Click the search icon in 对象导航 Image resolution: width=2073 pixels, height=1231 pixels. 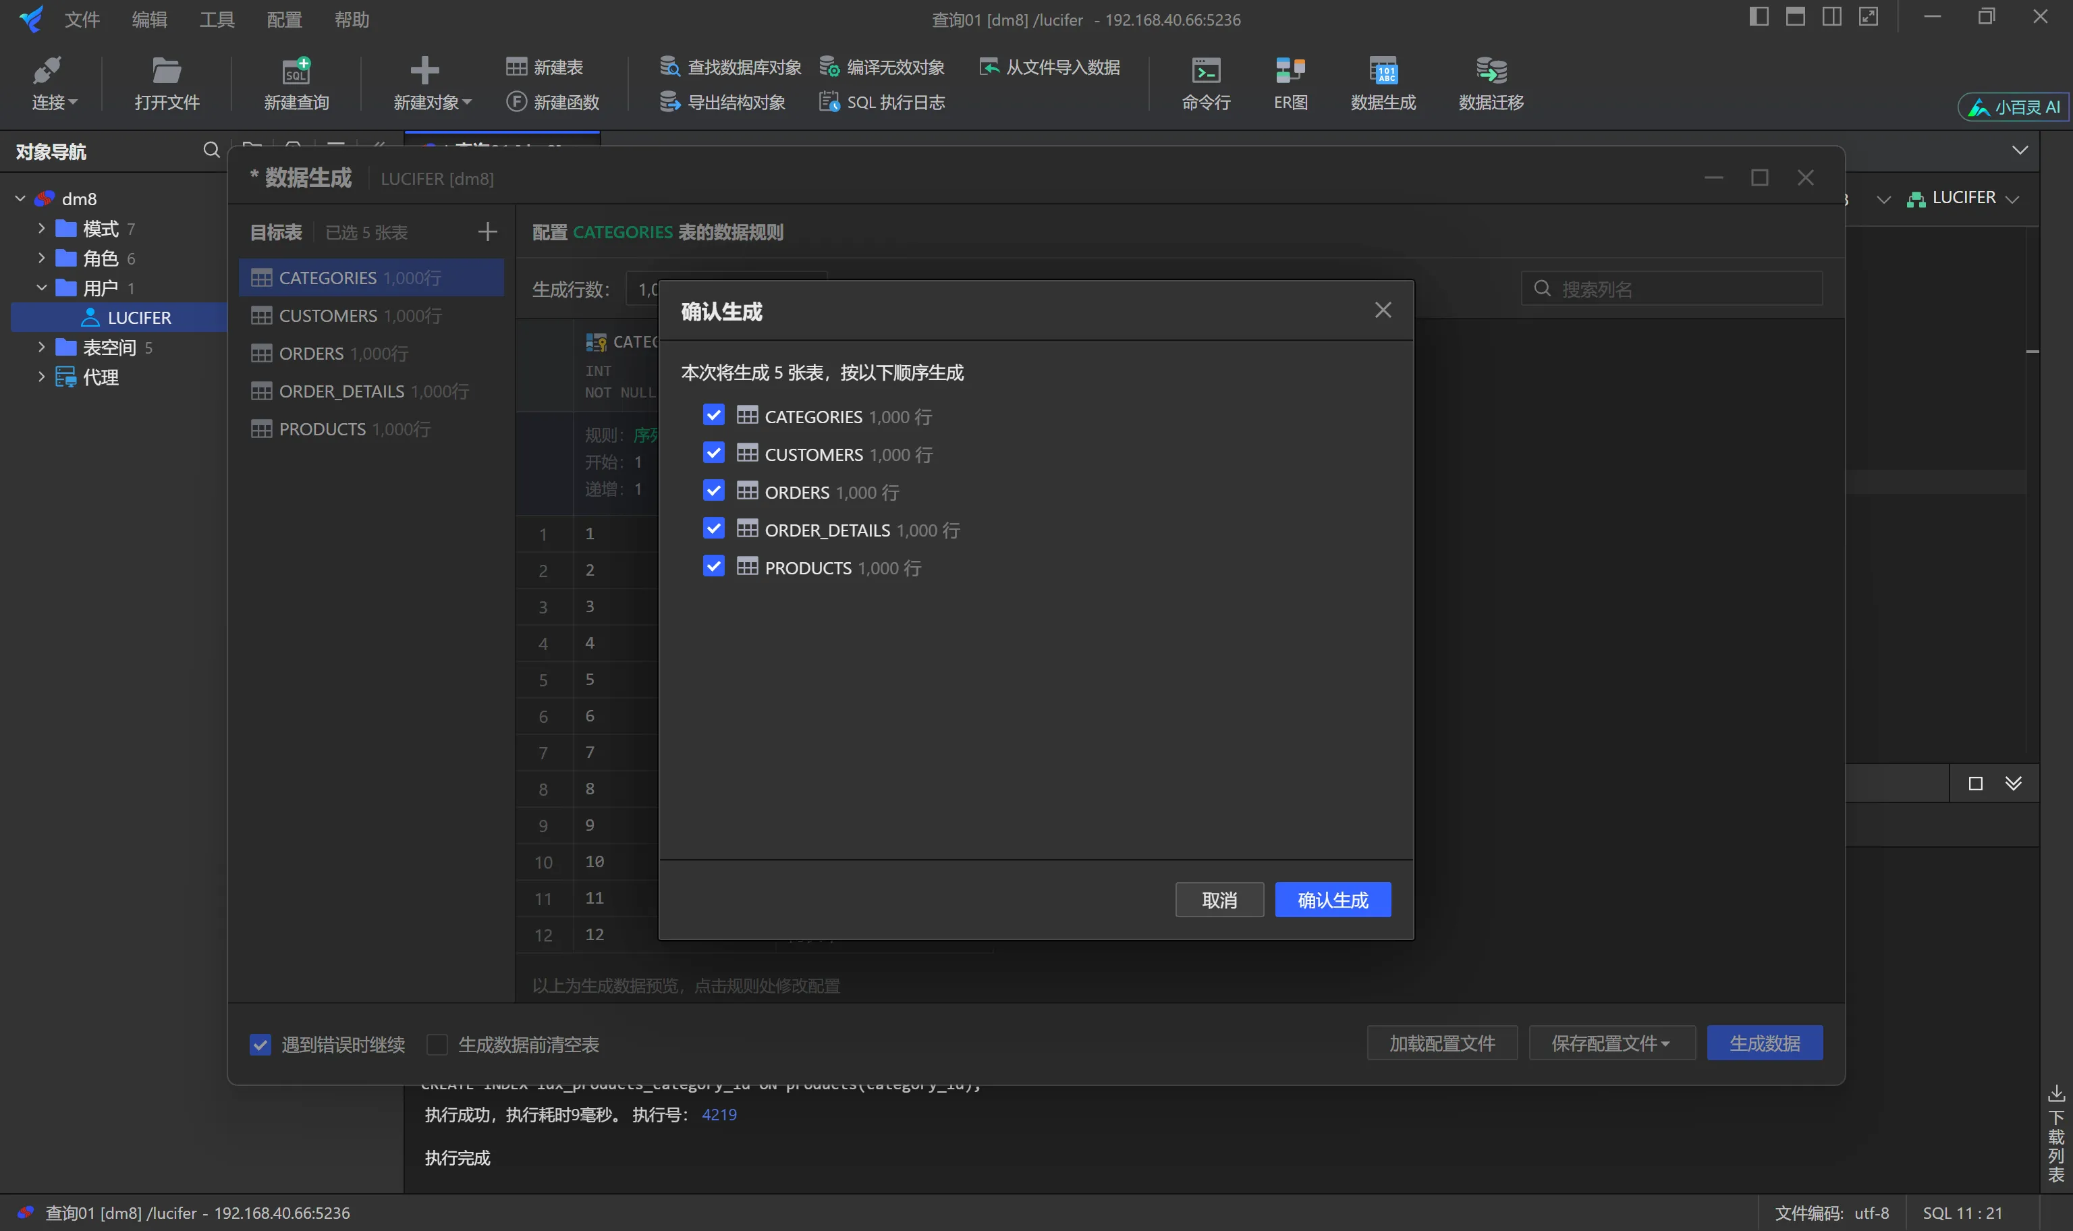(211, 150)
